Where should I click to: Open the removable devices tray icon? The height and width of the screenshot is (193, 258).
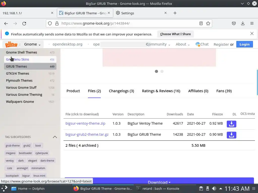point(208,188)
